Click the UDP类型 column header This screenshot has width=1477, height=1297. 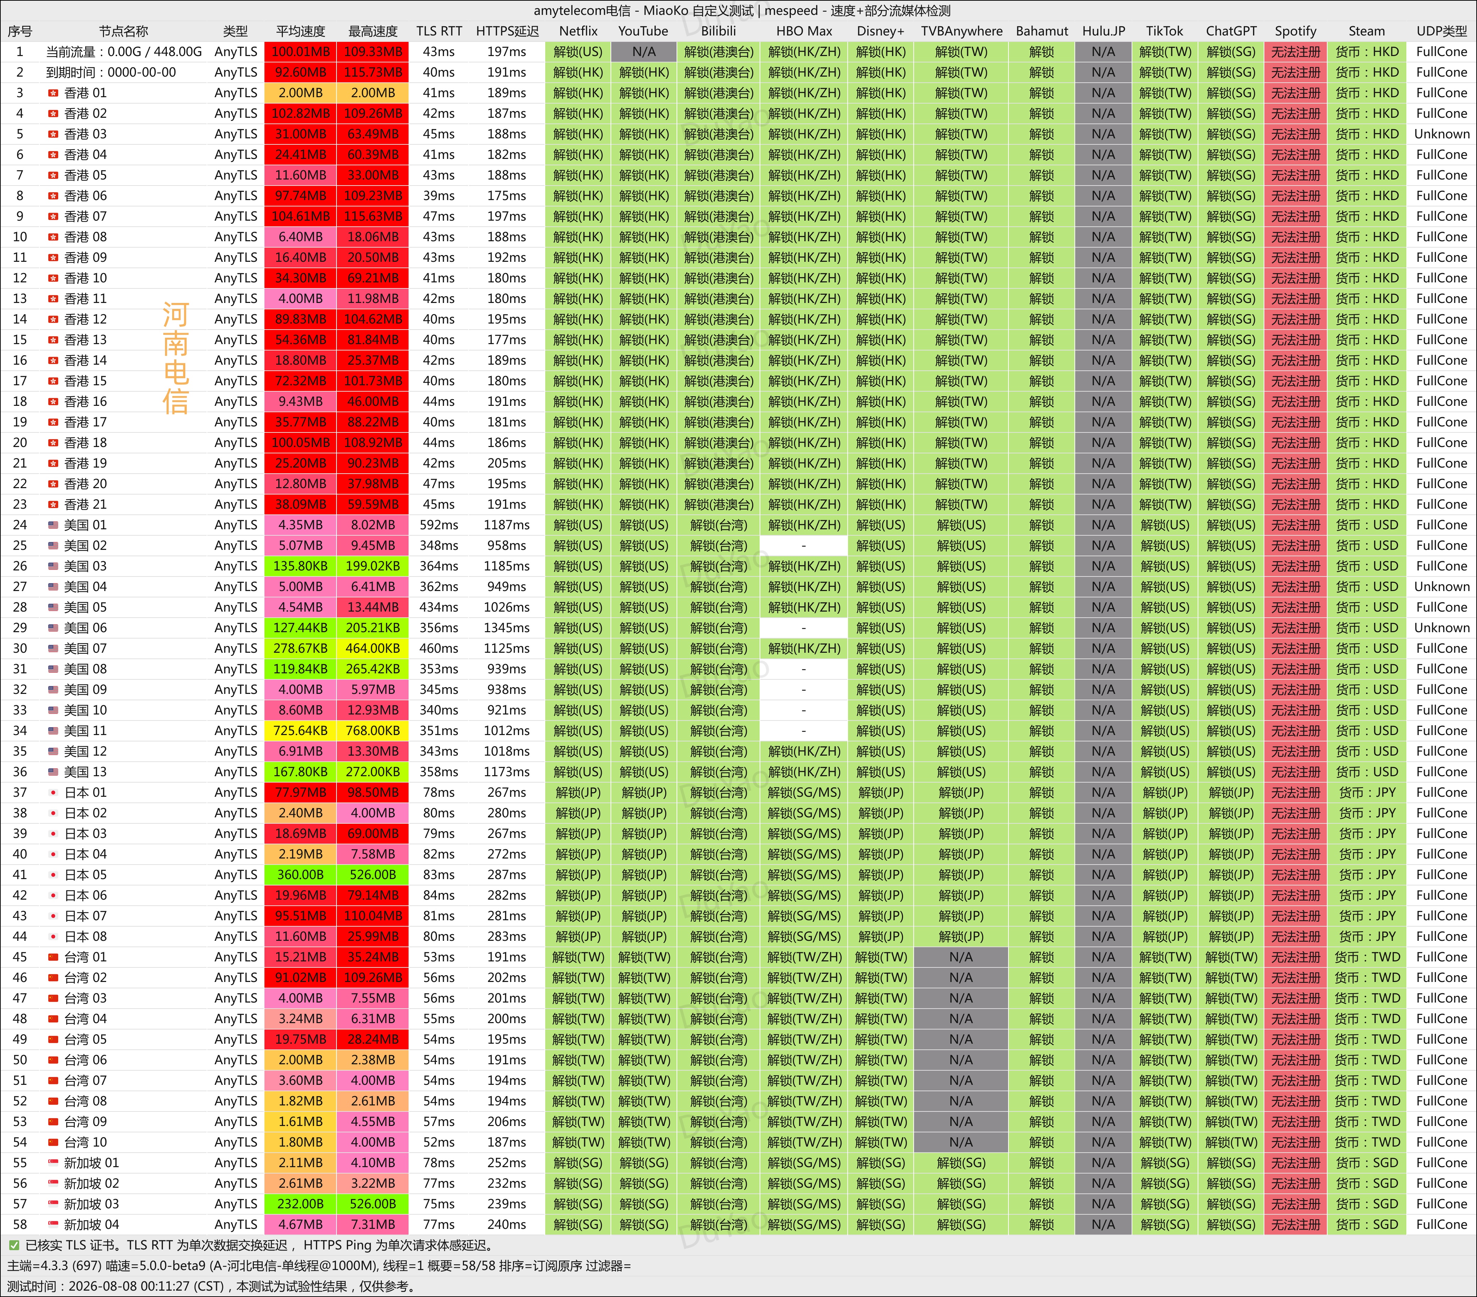pyautogui.click(x=1442, y=31)
